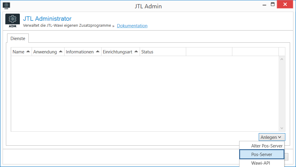The height and width of the screenshot is (167, 296).
Task: Click the empty services list area
Action: [x=145, y=93]
